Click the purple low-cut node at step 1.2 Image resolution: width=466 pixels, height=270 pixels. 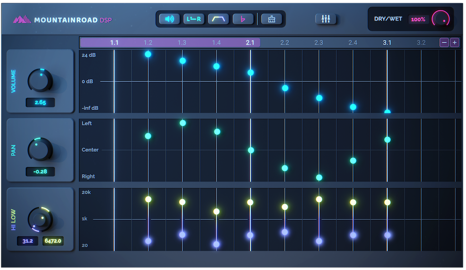coord(148,241)
